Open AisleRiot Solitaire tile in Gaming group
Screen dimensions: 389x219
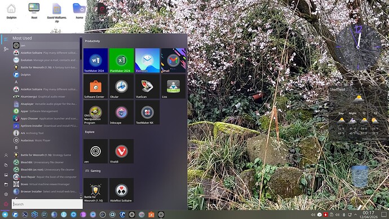tap(122, 190)
